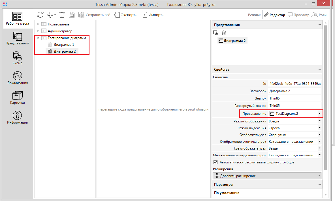The image size is (335, 201).
Task: Click the Заголовок input field
Action: [295, 91]
